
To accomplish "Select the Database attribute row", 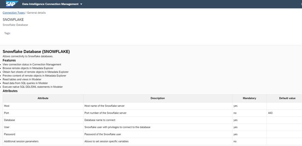I will tap(9, 120).
